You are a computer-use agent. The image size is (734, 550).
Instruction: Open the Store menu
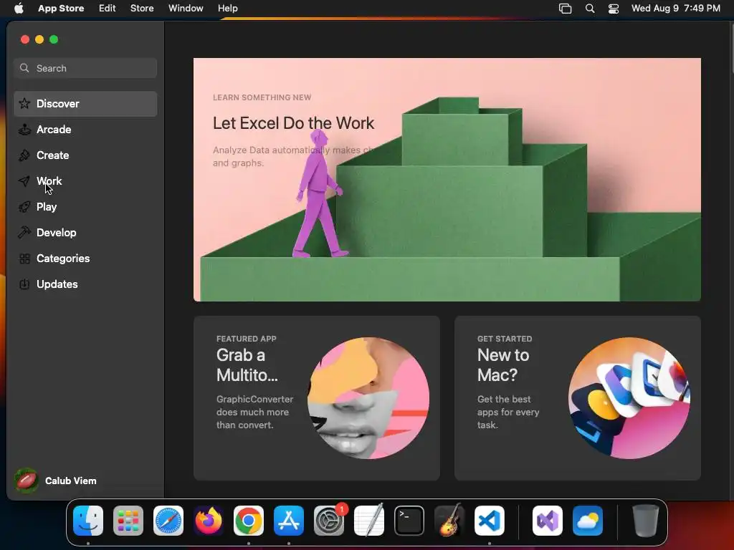(142, 8)
